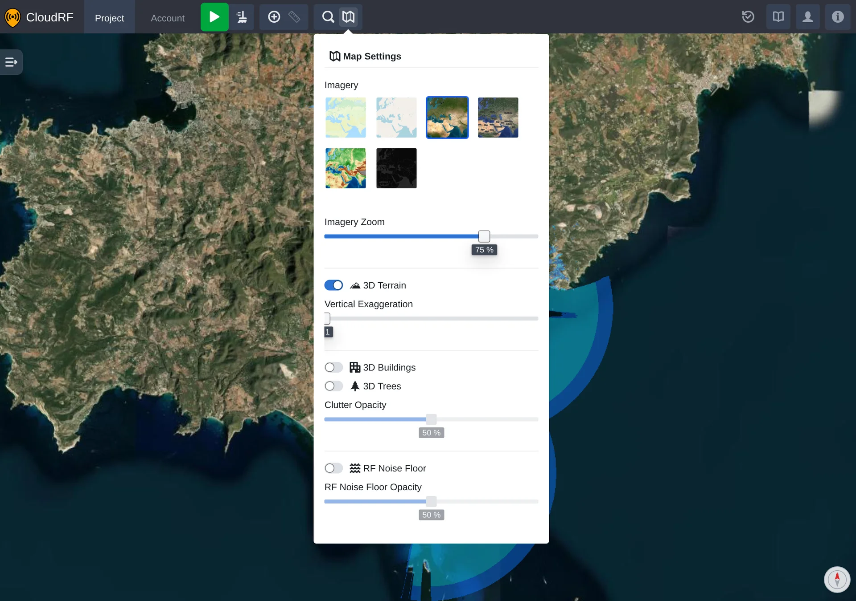Open the Project tab
Screen dimensions: 856x601
pyautogui.click(x=109, y=18)
